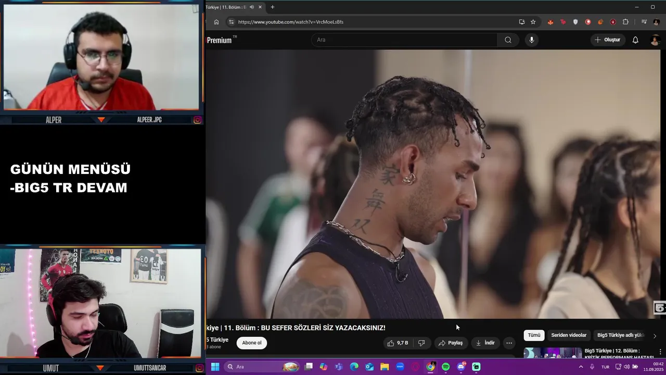Open Microsoft Edge from the taskbar
The height and width of the screenshot is (375, 666).
coord(354,367)
